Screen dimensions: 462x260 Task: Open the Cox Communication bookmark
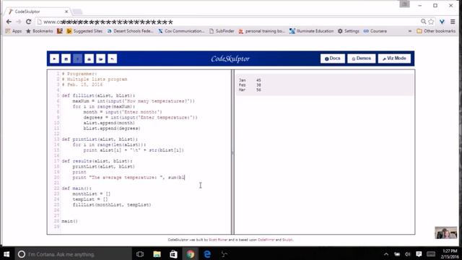[x=181, y=31]
